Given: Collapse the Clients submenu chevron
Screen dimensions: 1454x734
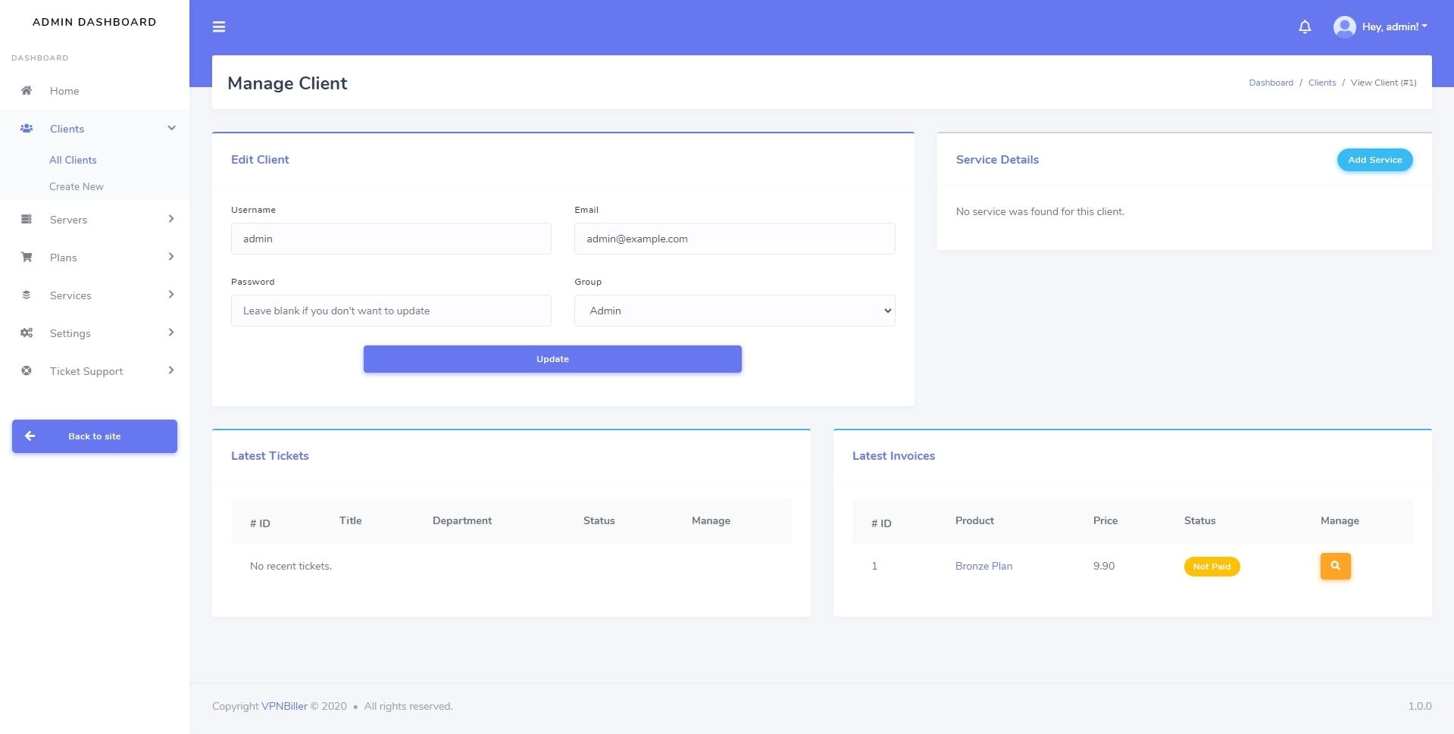Looking at the screenshot, I should click(x=171, y=128).
